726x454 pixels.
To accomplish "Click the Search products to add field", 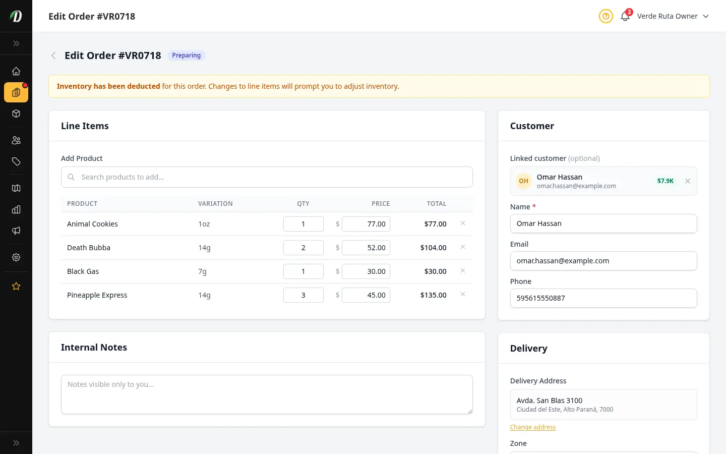I will (x=267, y=177).
